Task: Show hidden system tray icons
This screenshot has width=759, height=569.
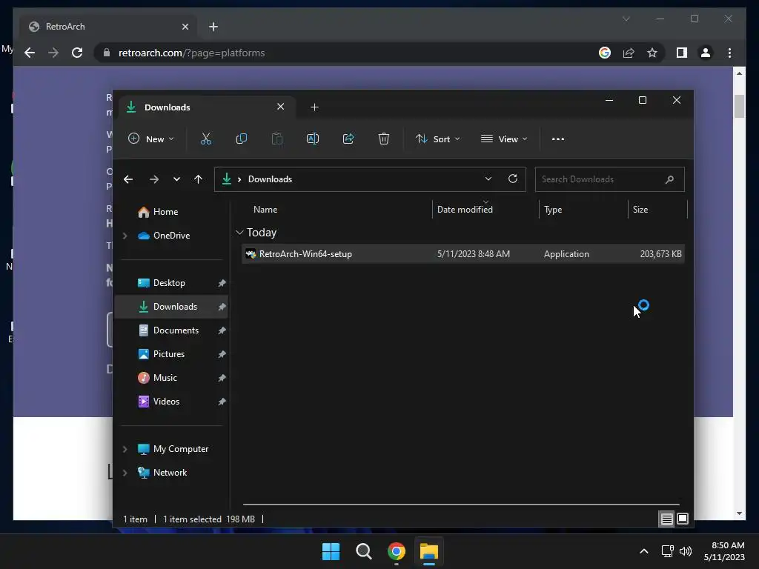Action: (644, 551)
